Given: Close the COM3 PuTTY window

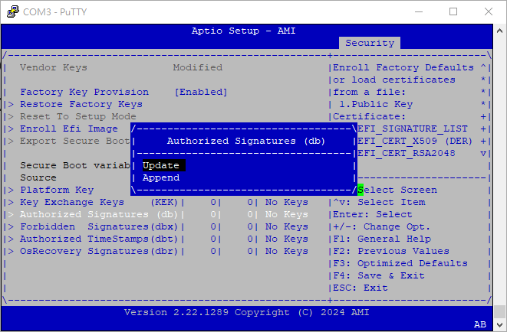Looking at the screenshot, I should (x=489, y=11).
